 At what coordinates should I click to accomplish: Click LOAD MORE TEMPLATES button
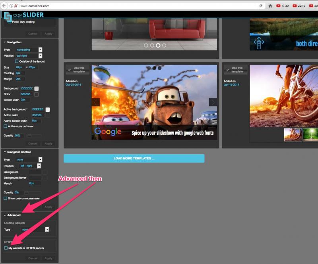pyautogui.click(x=134, y=159)
